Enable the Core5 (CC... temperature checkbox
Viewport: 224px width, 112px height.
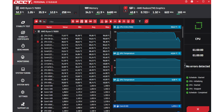point(38,60)
